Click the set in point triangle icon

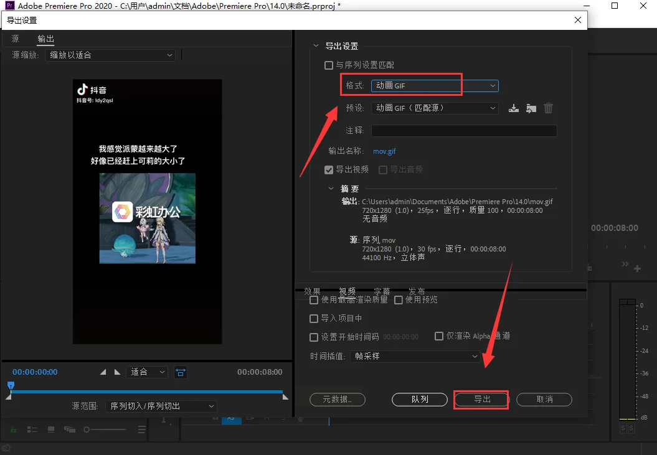(103, 372)
